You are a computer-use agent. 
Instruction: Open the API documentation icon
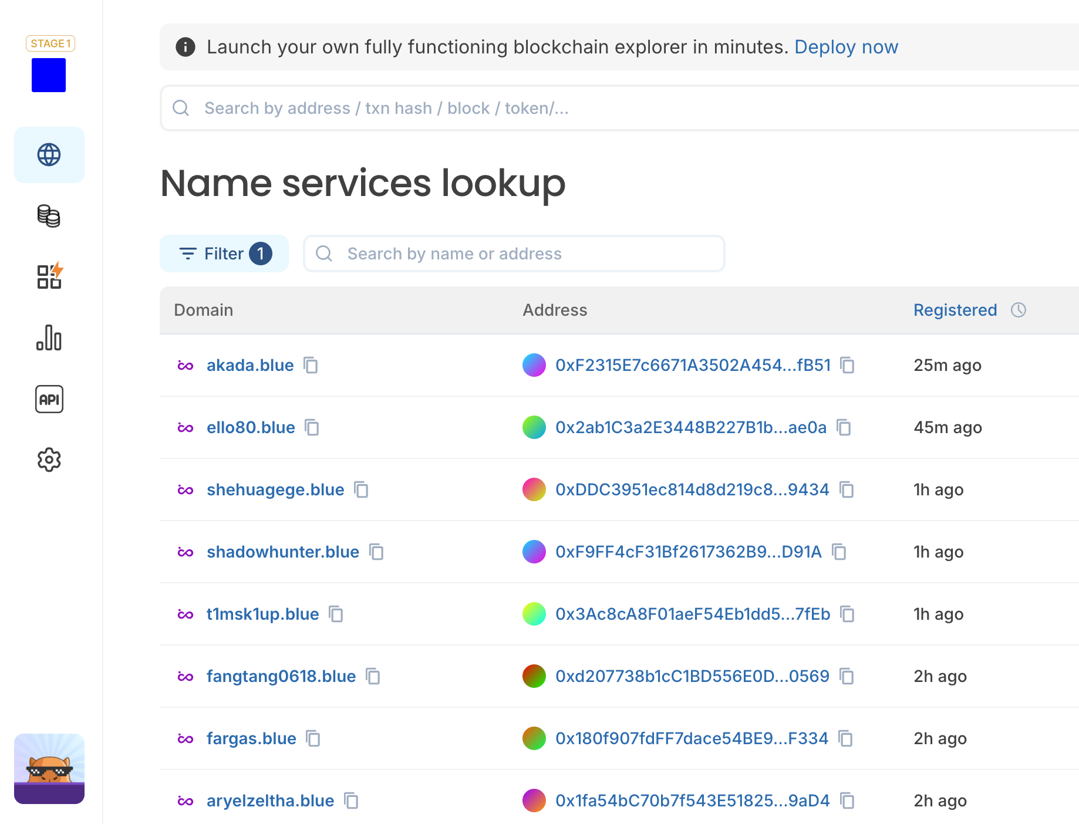click(x=49, y=400)
